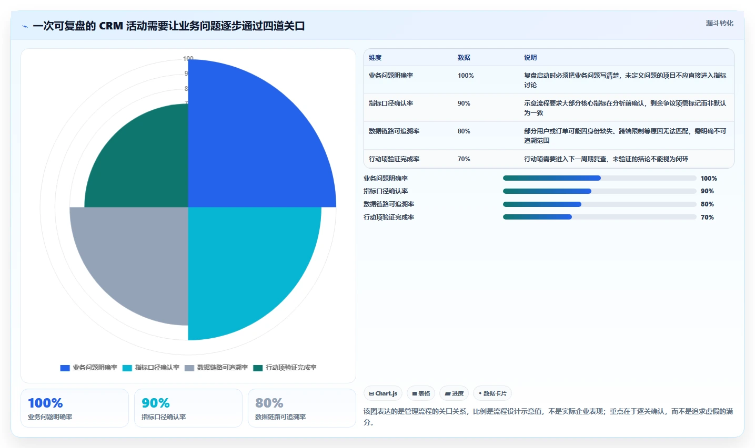Click the 业务问题明确率 progress bar
Screen dimensions: 755x448
pos(600,178)
